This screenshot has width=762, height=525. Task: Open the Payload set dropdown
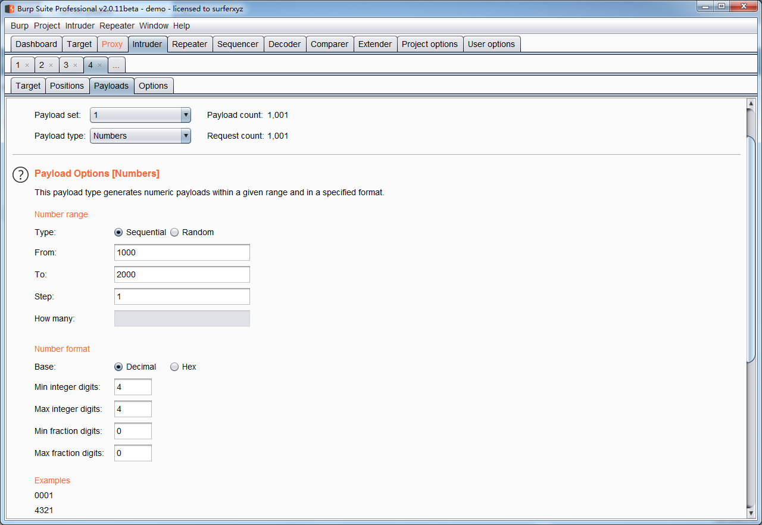(186, 115)
